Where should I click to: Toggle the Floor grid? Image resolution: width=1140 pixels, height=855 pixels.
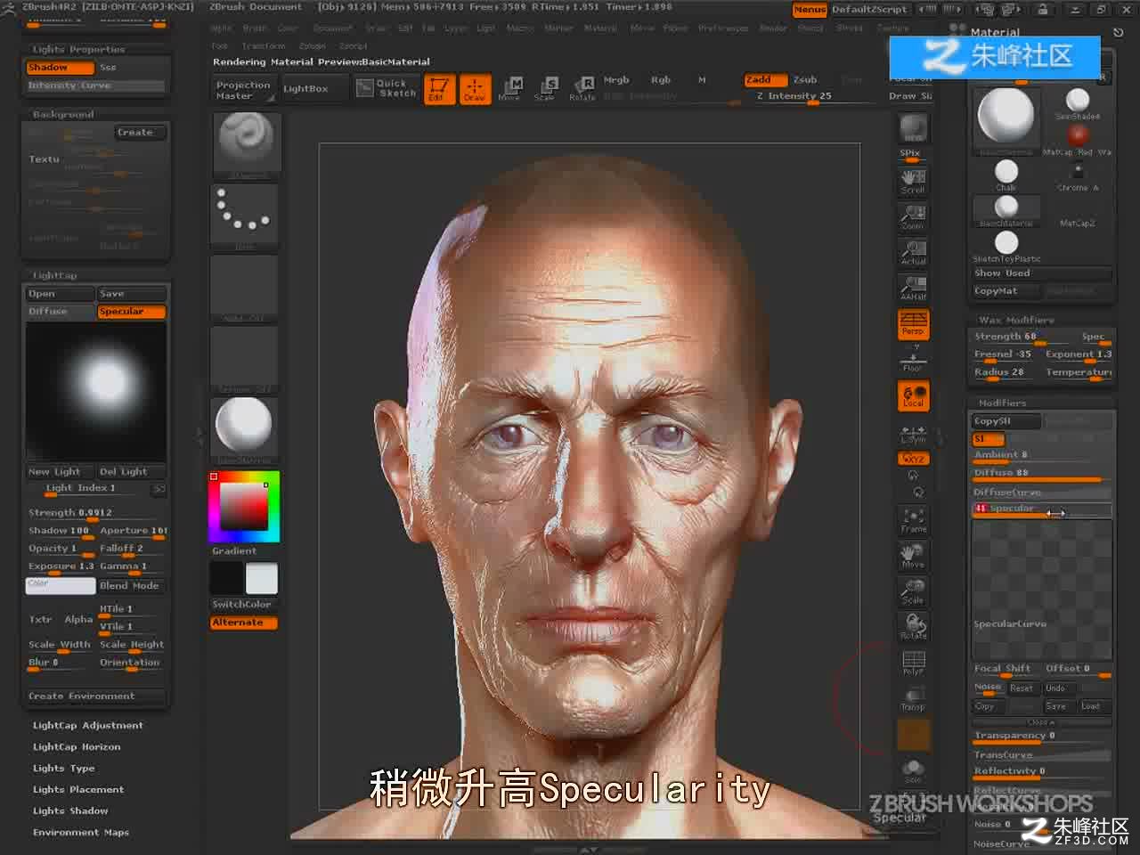pos(913,359)
